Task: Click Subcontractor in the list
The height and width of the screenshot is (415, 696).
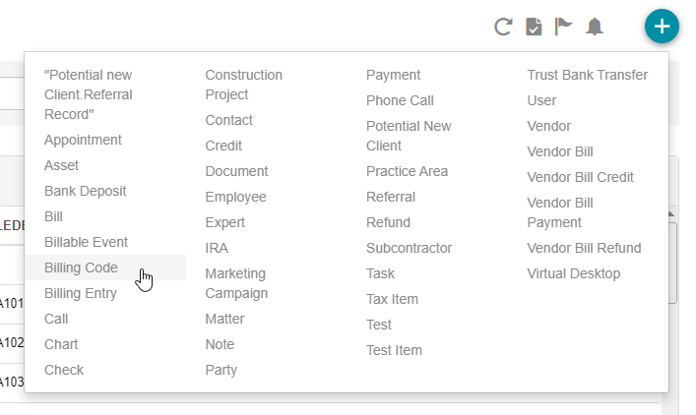Action: click(409, 248)
